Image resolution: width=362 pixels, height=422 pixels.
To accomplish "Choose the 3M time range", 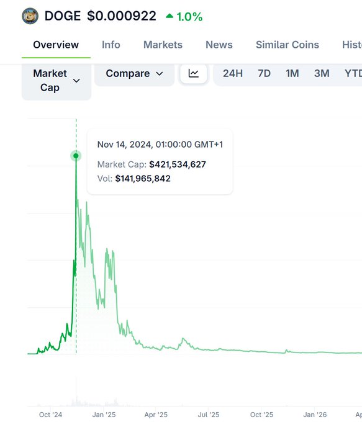I will coord(322,73).
